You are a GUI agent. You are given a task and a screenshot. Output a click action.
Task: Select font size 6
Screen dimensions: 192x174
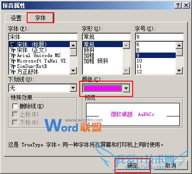156,44
